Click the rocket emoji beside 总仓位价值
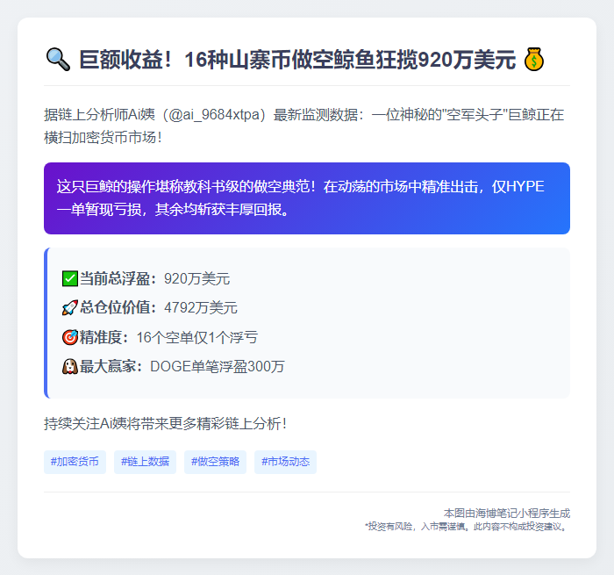The height and width of the screenshot is (575, 614). click(x=70, y=307)
